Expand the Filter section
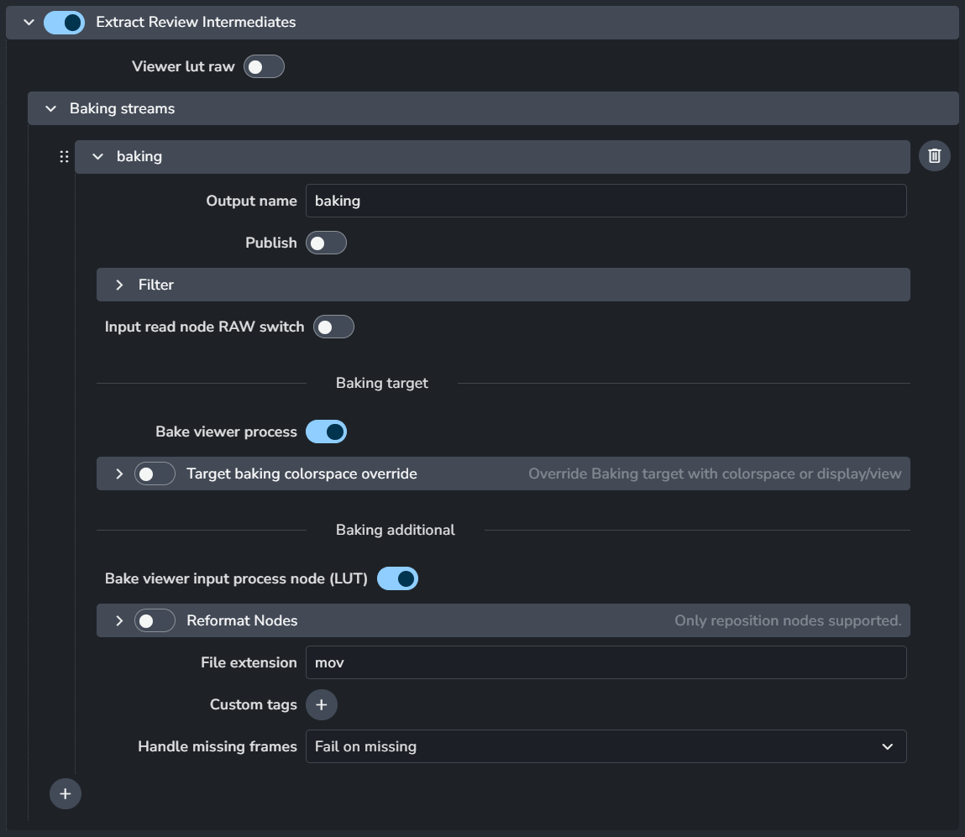This screenshot has height=837, width=965. pos(119,285)
